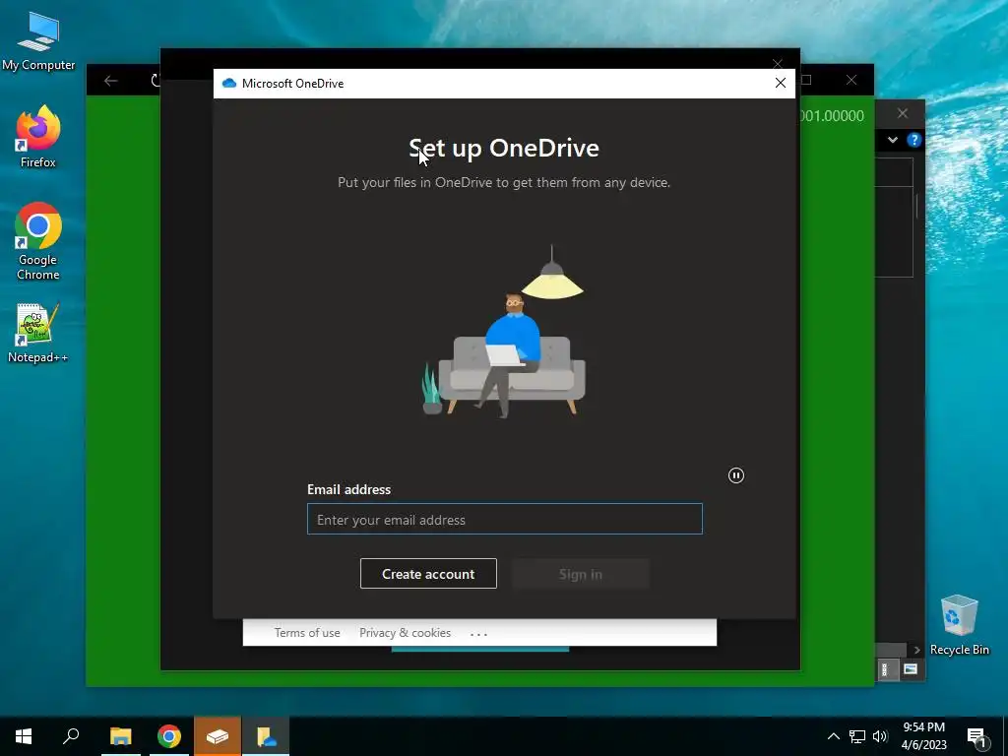Close the rightmost dark background window

pyautogui.click(x=903, y=114)
